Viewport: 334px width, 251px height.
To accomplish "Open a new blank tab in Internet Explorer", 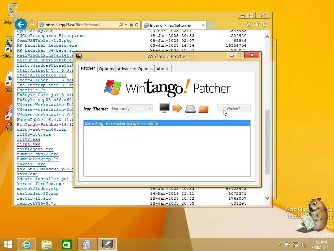I will 211,25.
